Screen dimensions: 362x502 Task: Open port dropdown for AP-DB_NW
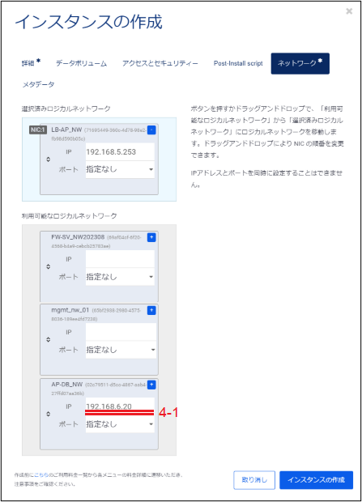pyautogui.click(x=120, y=424)
